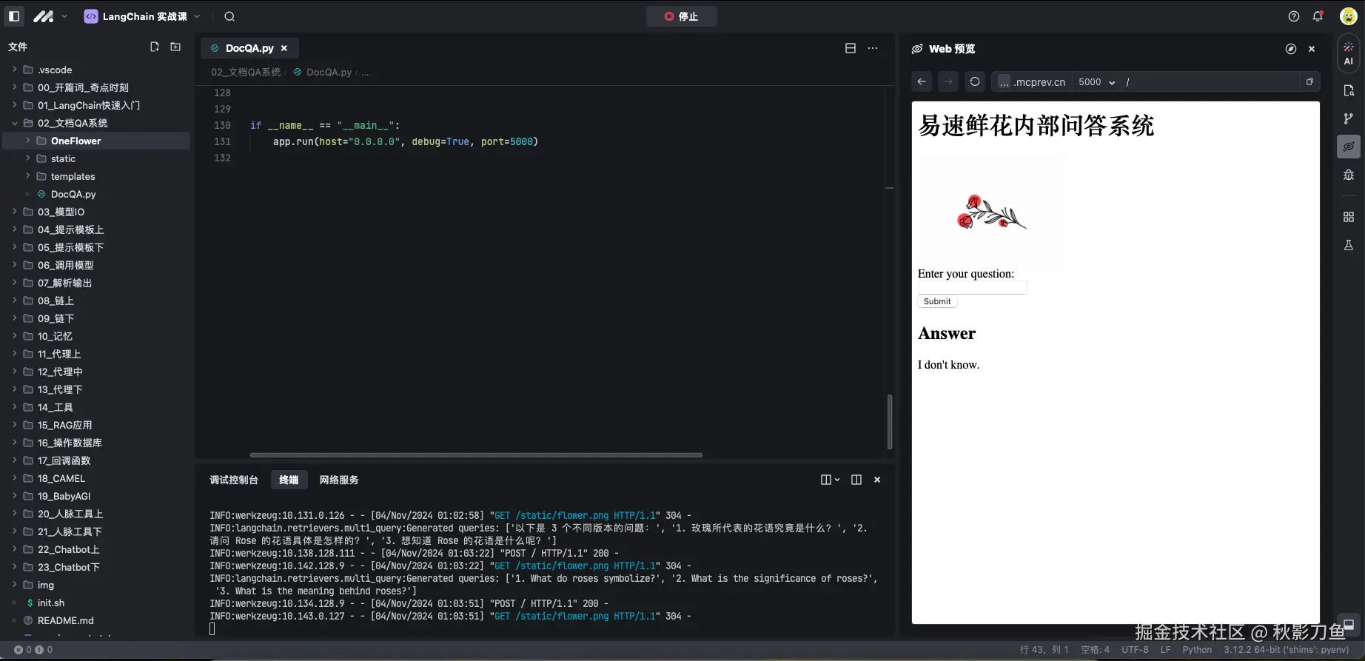Viewport: 1365px width, 661px height.
Task: Click the 停止 stop button
Action: click(x=681, y=16)
